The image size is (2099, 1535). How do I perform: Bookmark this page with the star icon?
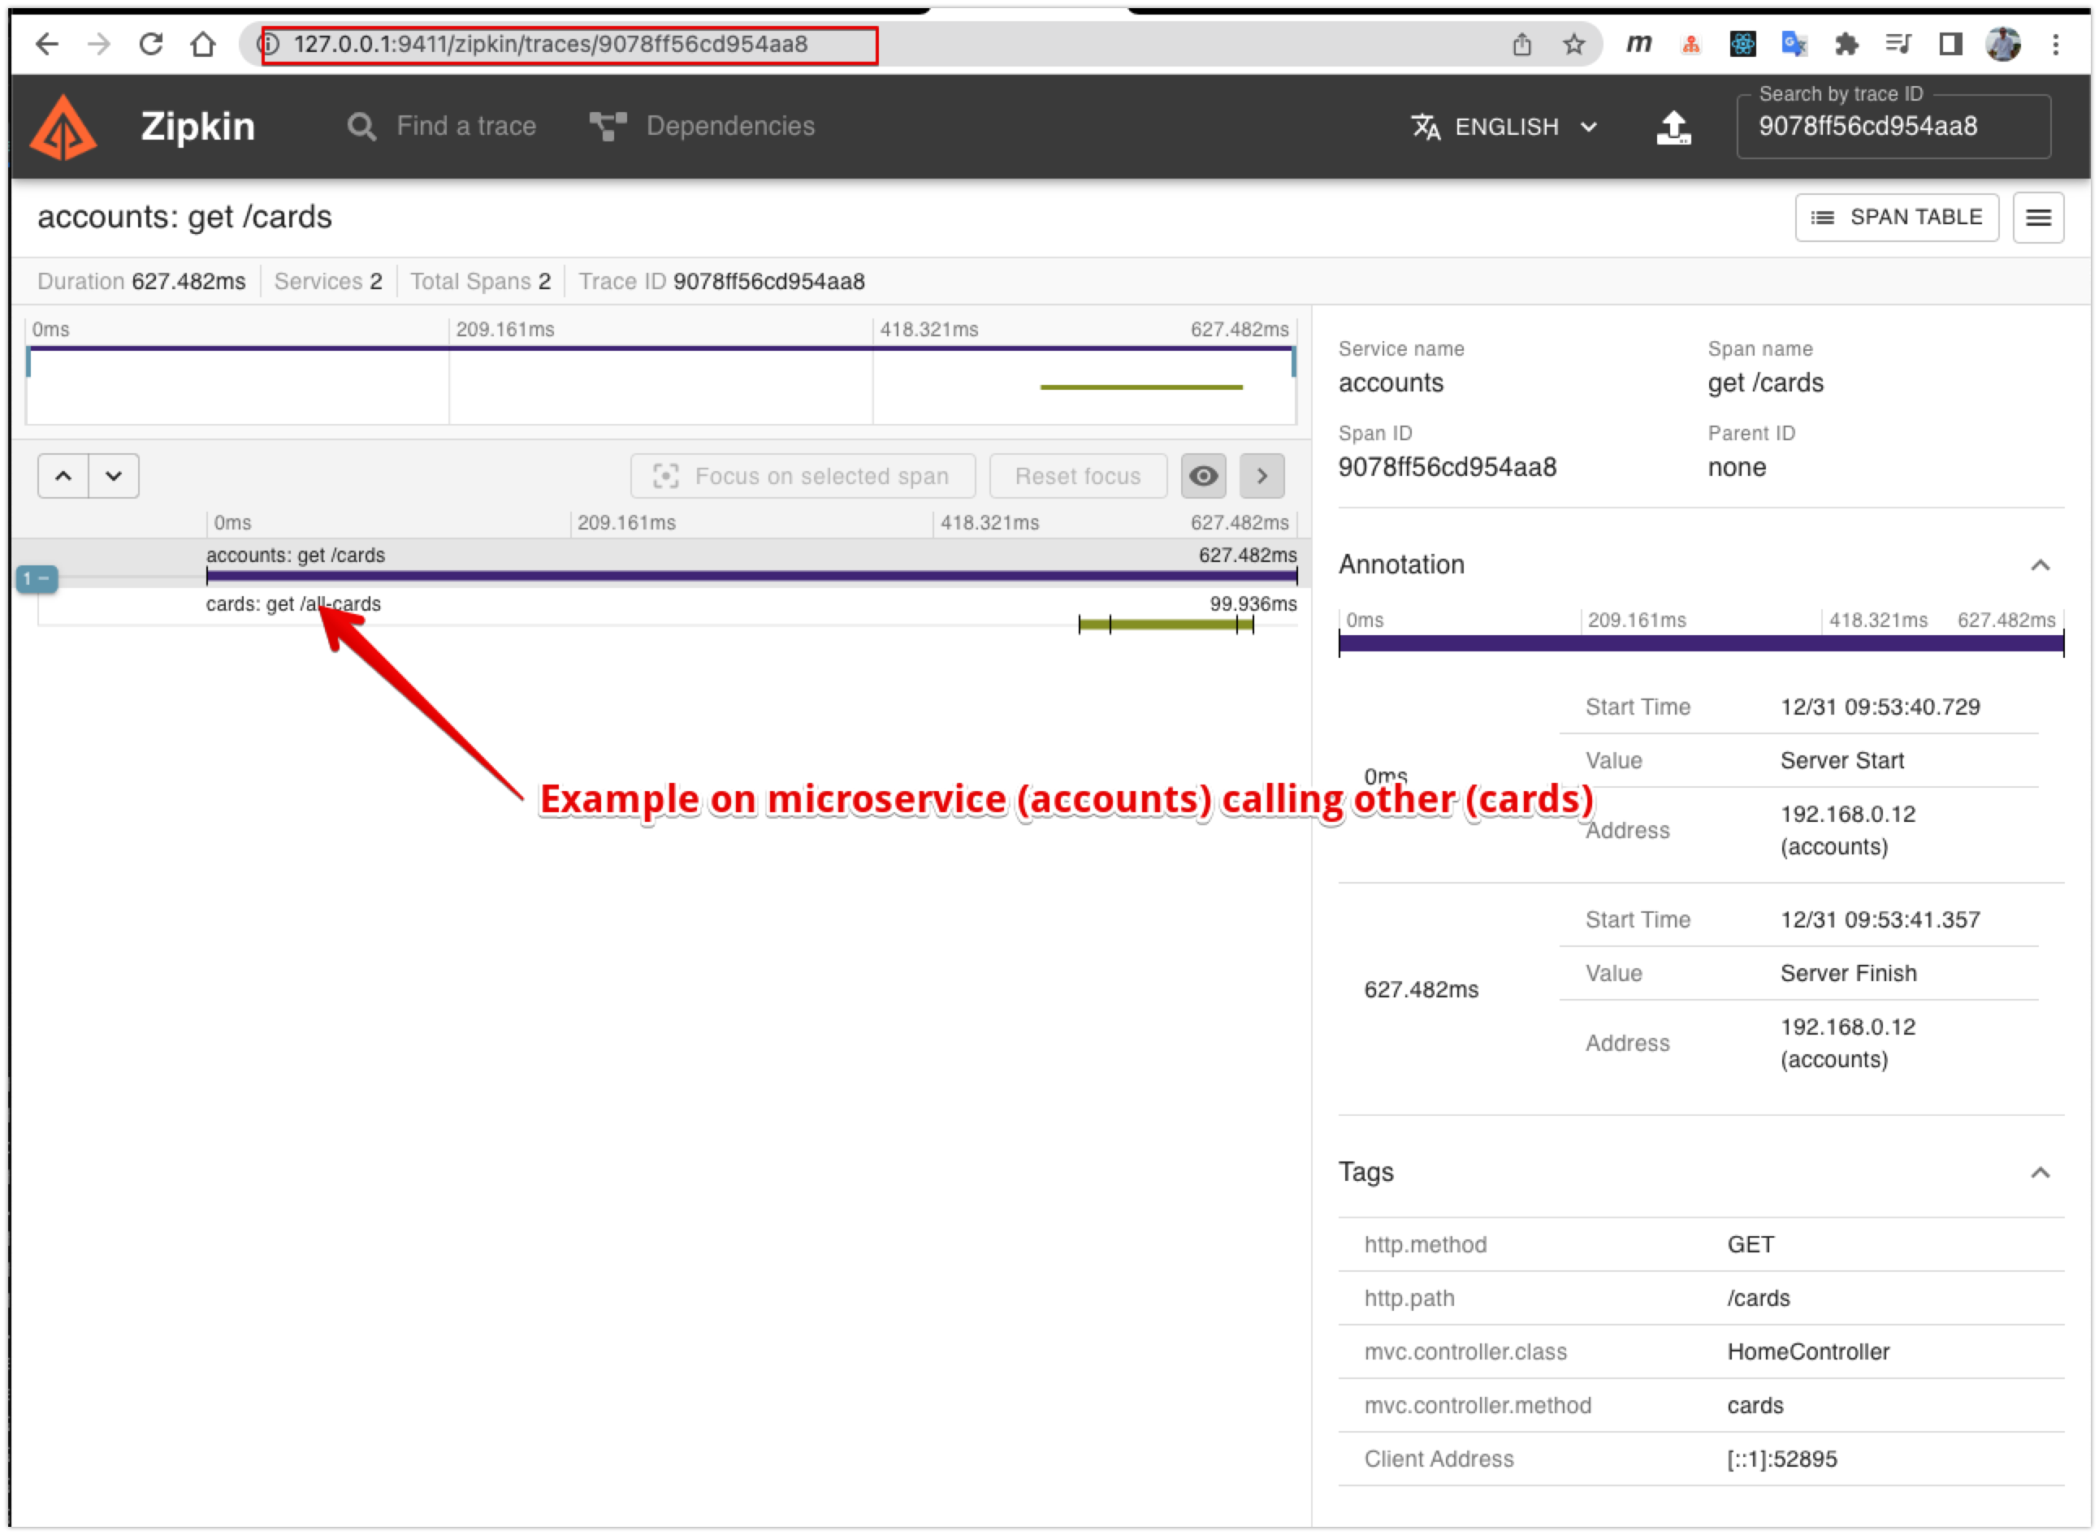[1573, 44]
